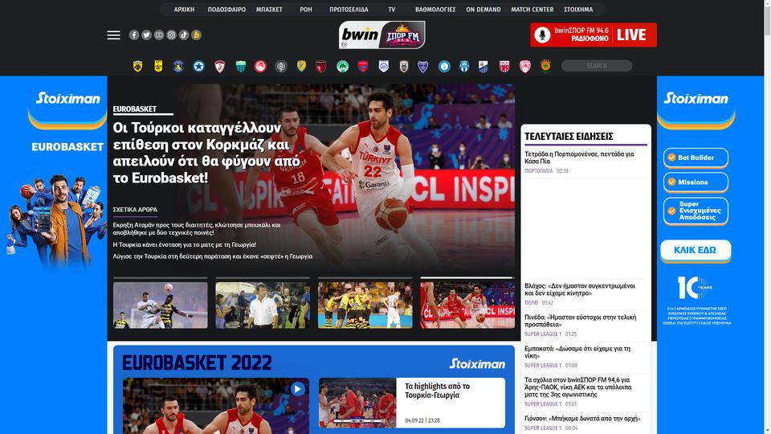
Task: Open article Τουρκία κάνει ένσταση
Action: (x=185, y=244)
